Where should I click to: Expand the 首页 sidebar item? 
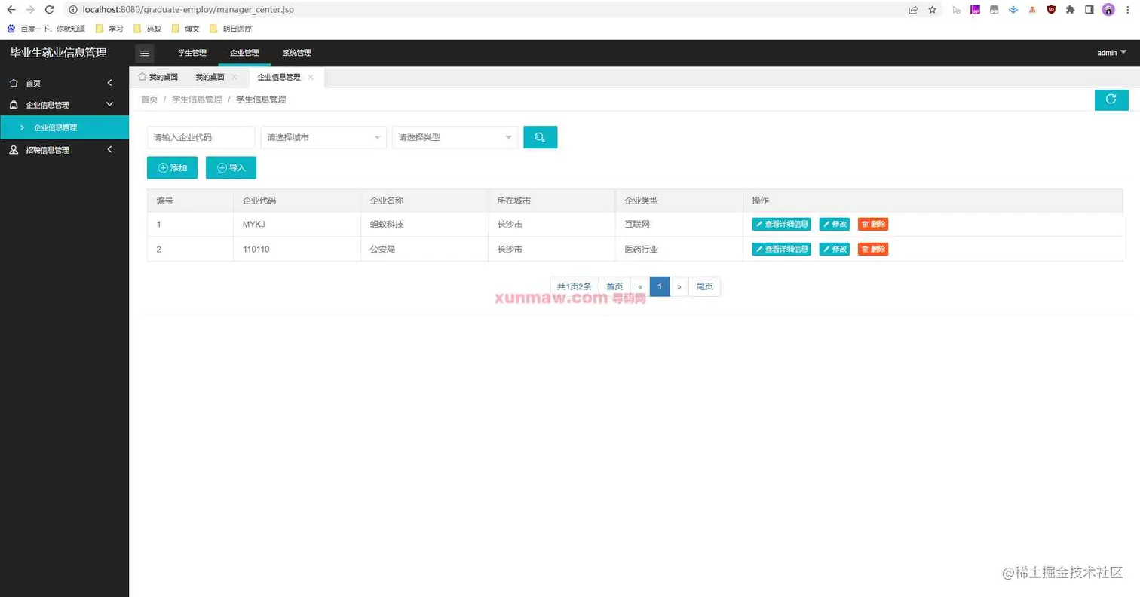coord(109,83)
